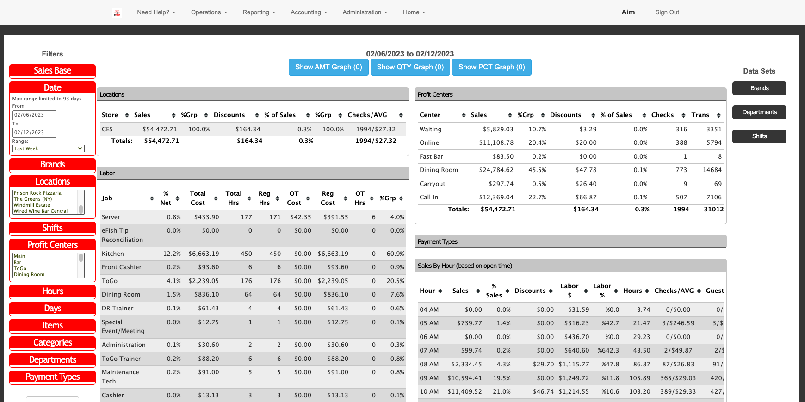Sort Sales By Hour by Checks/AVG
The height and width of the screenshot is (402, 805).
click(678, 291)
